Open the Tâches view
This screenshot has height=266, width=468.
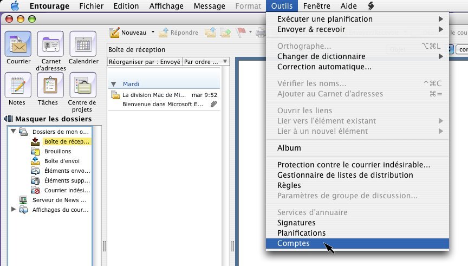click(50, 85)
